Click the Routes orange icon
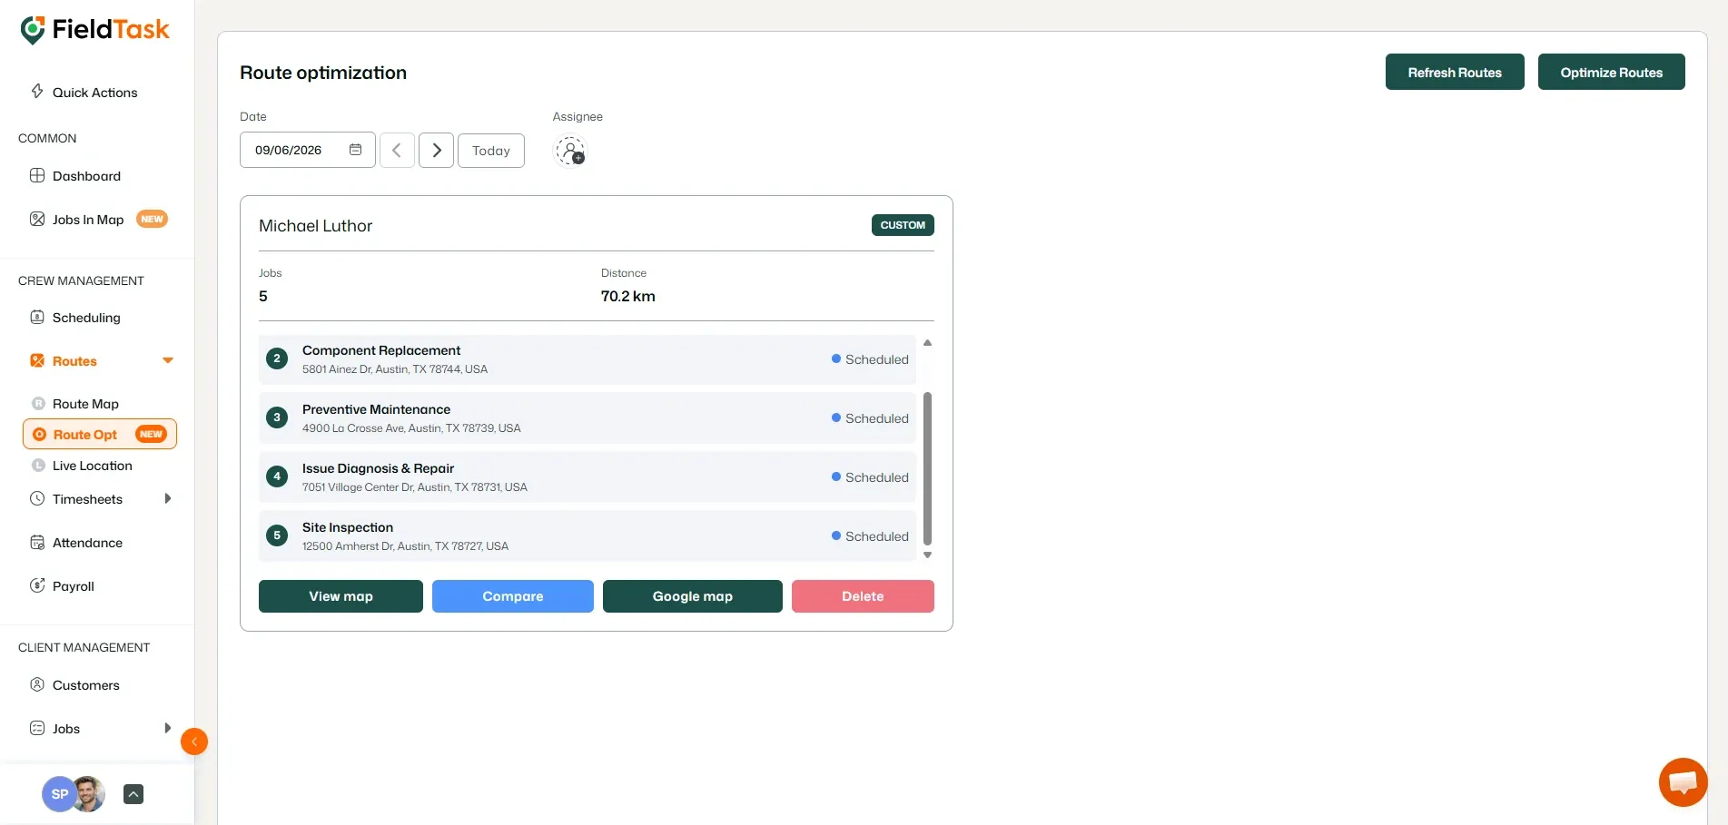Viewport: 1728px width, 825px height. tap(37, 360)
